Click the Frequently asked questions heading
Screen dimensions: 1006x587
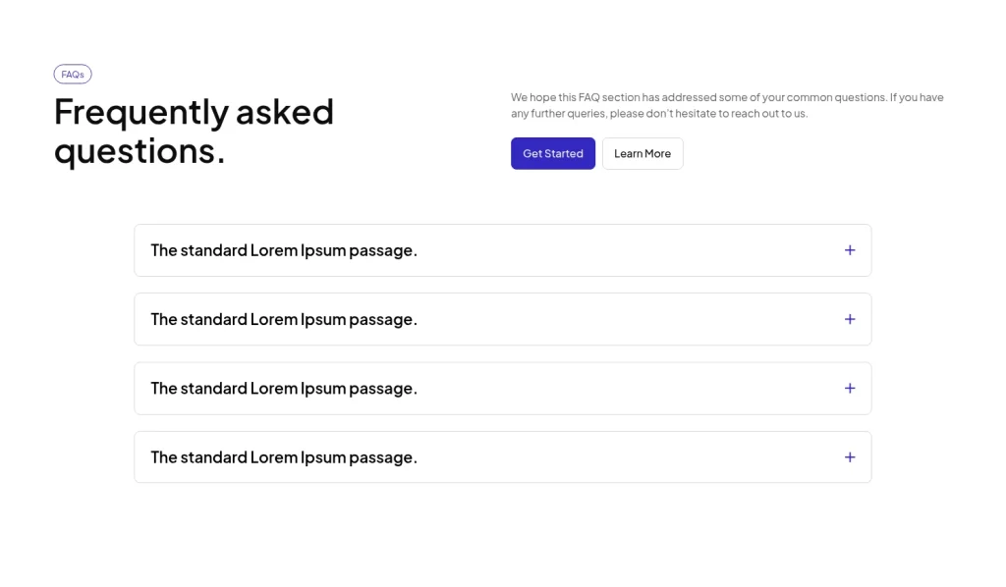[x=194, y=131]
